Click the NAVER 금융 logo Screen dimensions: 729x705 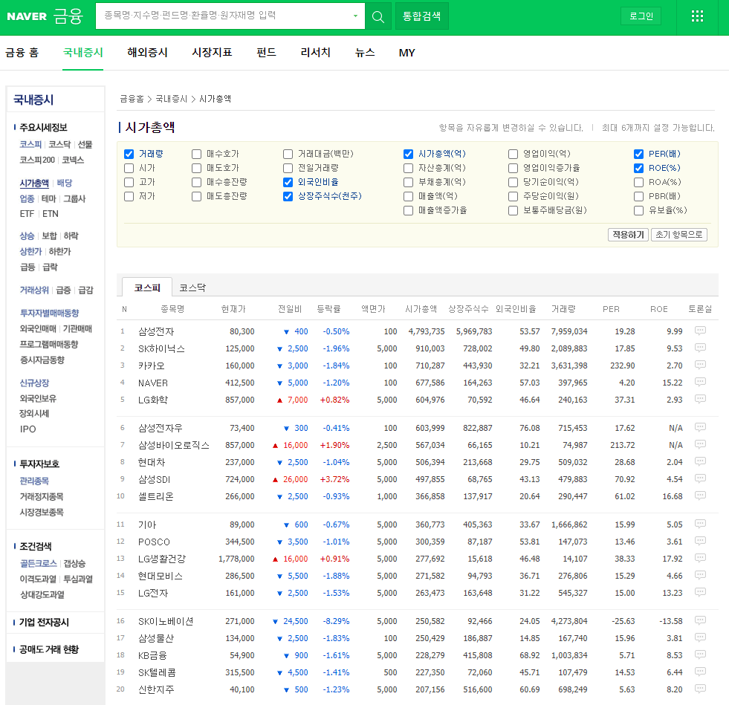(45, 16)
